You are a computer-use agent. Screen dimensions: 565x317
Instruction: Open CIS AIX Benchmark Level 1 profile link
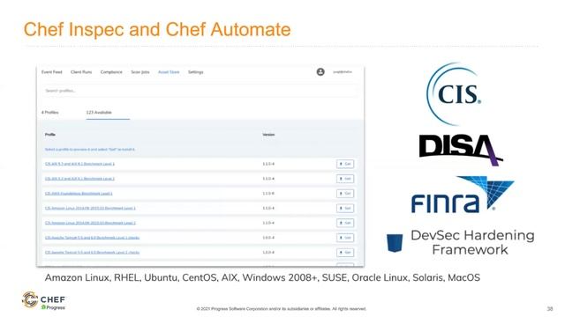pos(79,164)
